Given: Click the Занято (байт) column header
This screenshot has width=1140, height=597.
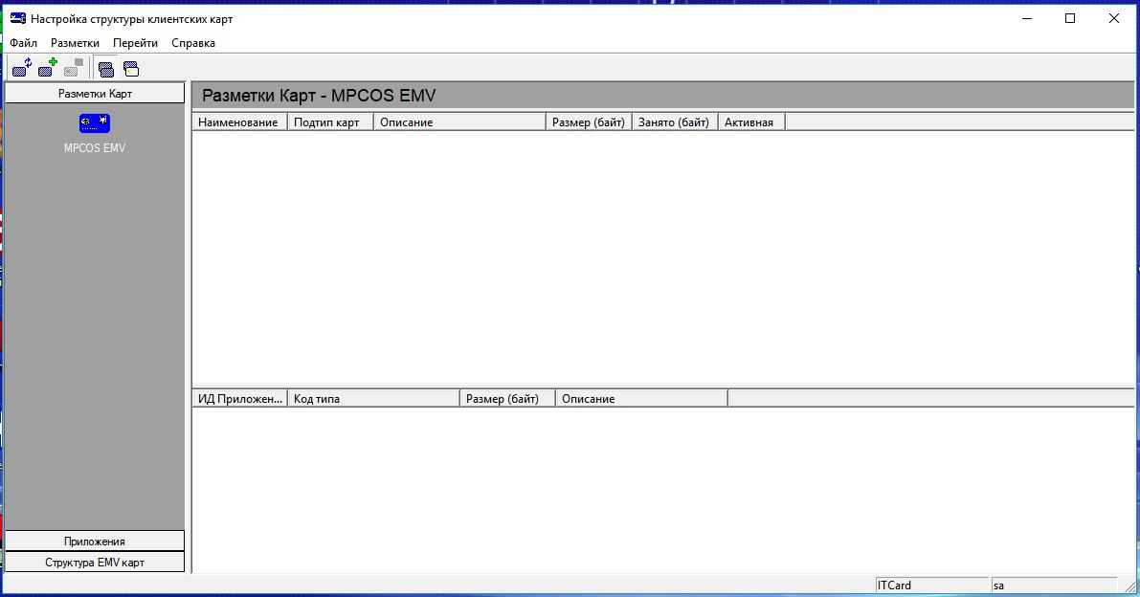Looking at the screenshot, I should (x=674, y=122).
